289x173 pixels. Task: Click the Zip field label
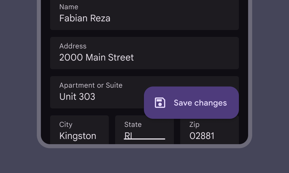[x=194, y=125]
